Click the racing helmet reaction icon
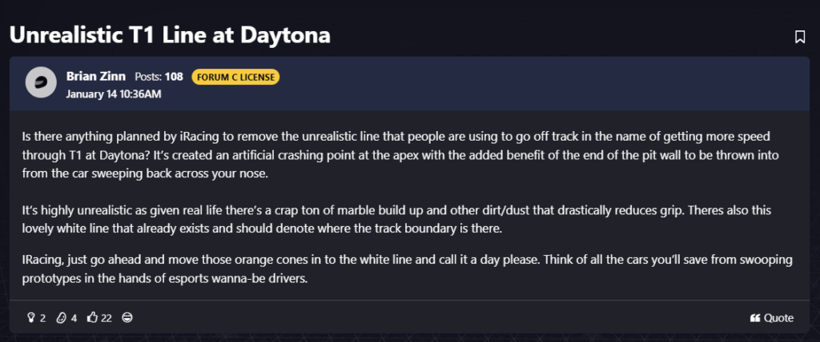820x342 pixels. 127,317
